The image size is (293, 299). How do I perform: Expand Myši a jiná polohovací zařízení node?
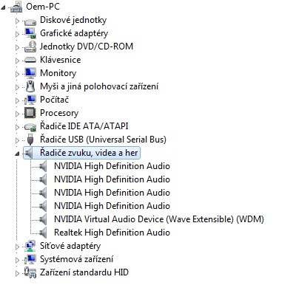17,87
